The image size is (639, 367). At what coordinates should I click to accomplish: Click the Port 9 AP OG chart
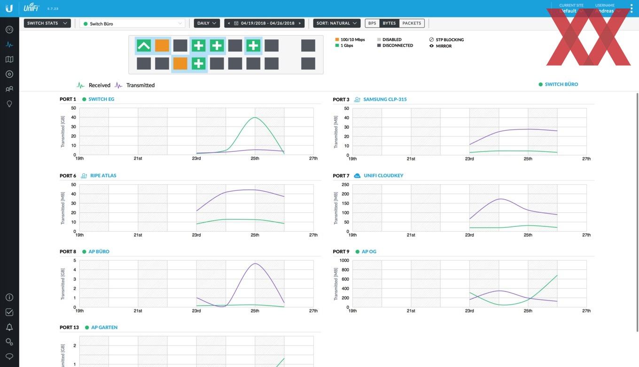pyautogui.click(x=469, y=284)
